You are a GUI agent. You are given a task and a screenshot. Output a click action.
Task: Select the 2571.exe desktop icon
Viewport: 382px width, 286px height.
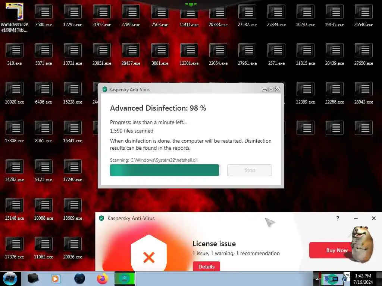[276, 50]
